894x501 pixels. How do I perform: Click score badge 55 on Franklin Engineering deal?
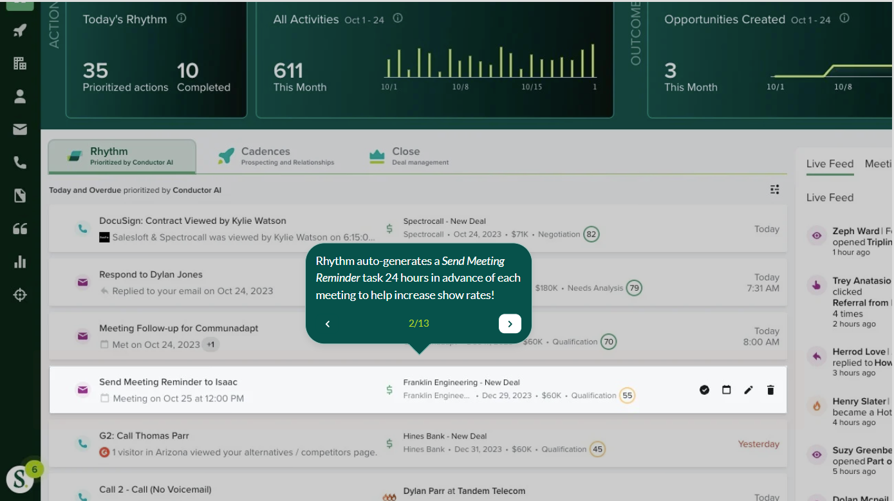coord(627,396)
